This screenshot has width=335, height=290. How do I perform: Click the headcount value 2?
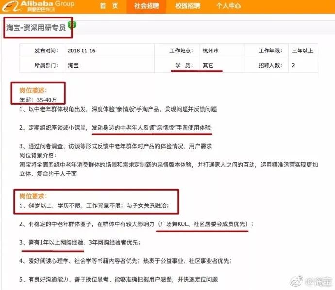click(x=293, y=65)
